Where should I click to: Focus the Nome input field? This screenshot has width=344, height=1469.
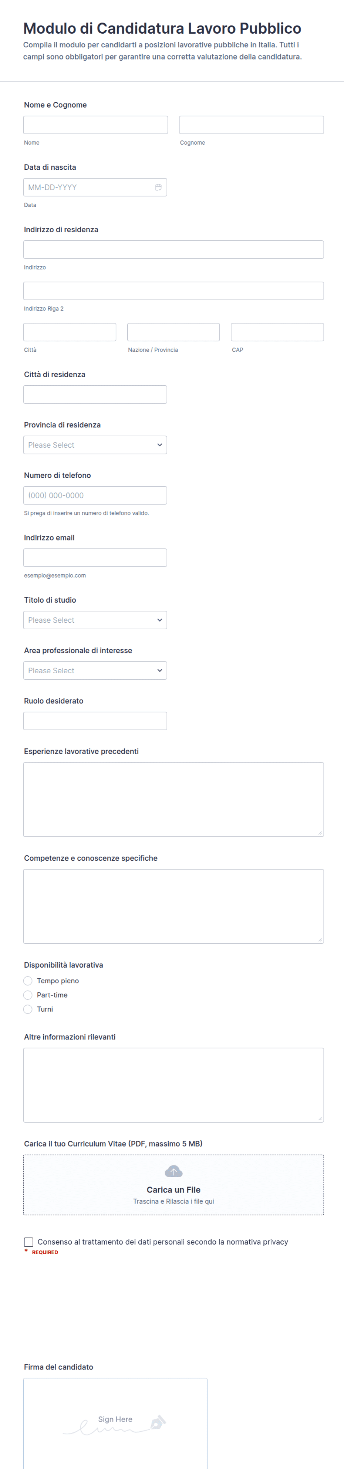[96, 125]
